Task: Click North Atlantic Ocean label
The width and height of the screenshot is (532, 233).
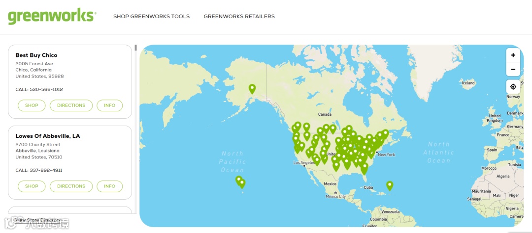Action: pos(438,152)
